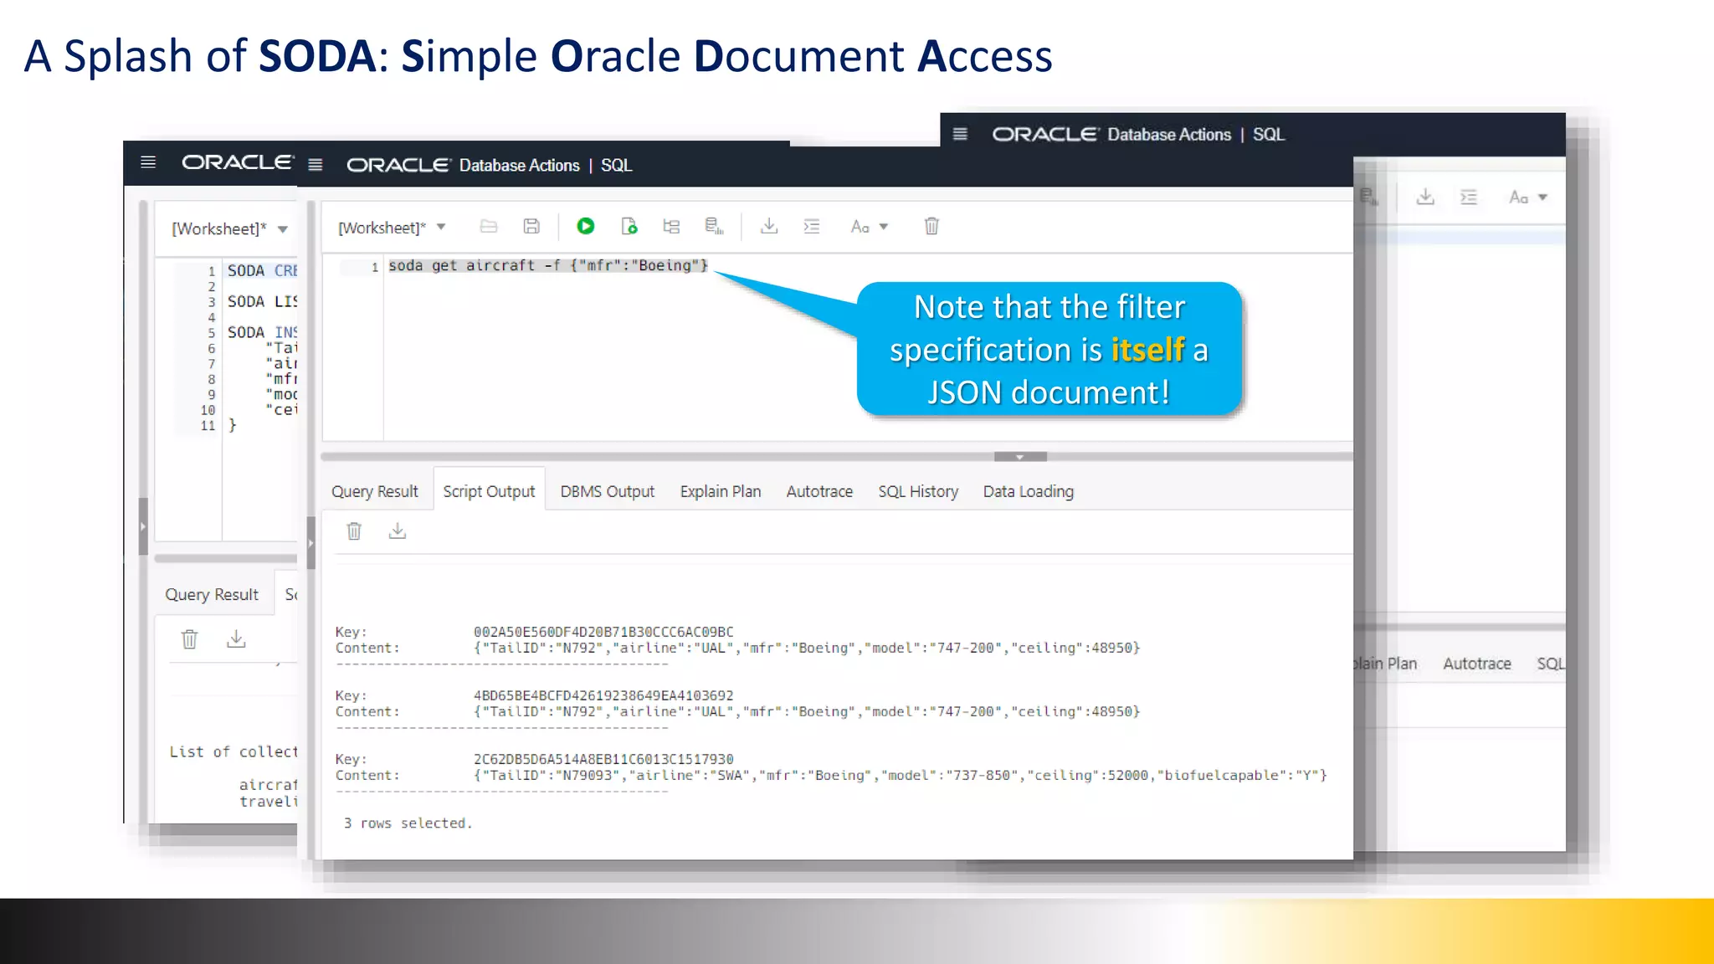The image size is (1714, 964).
Task: Open hamburger menu in left background window
Action: pyautogui.click(x=148, y=162)
